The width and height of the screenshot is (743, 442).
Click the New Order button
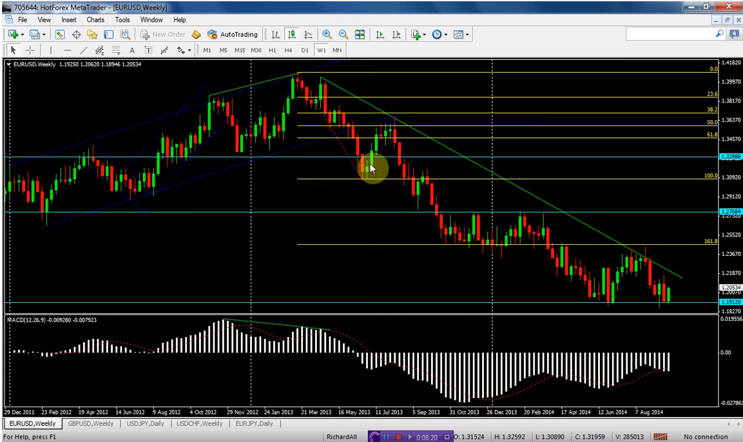pos(162,34)
